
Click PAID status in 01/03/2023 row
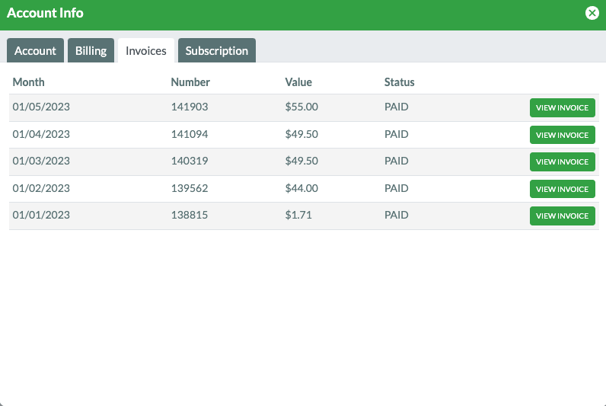(x=396, y=161)
